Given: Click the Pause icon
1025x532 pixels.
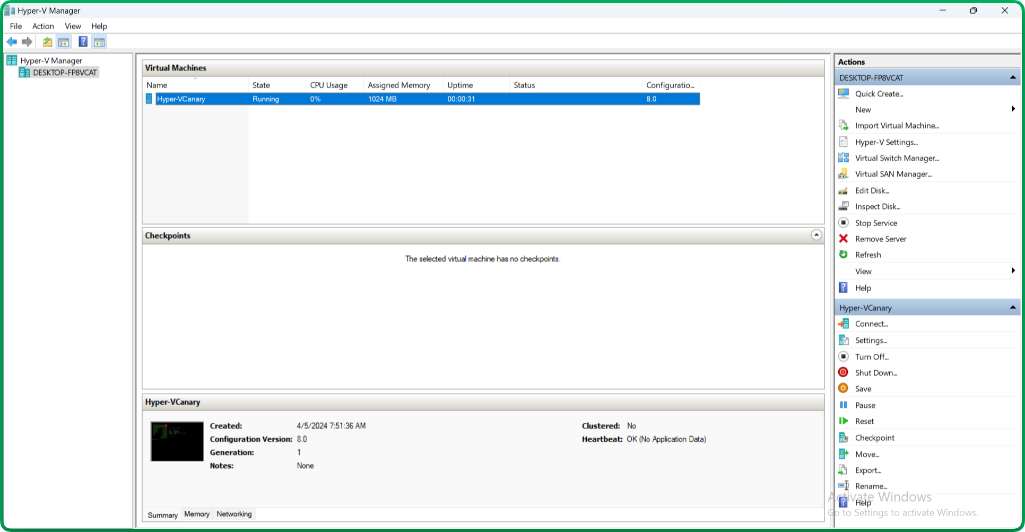Looking at the screenshot, I should click(x=844, y=405).
